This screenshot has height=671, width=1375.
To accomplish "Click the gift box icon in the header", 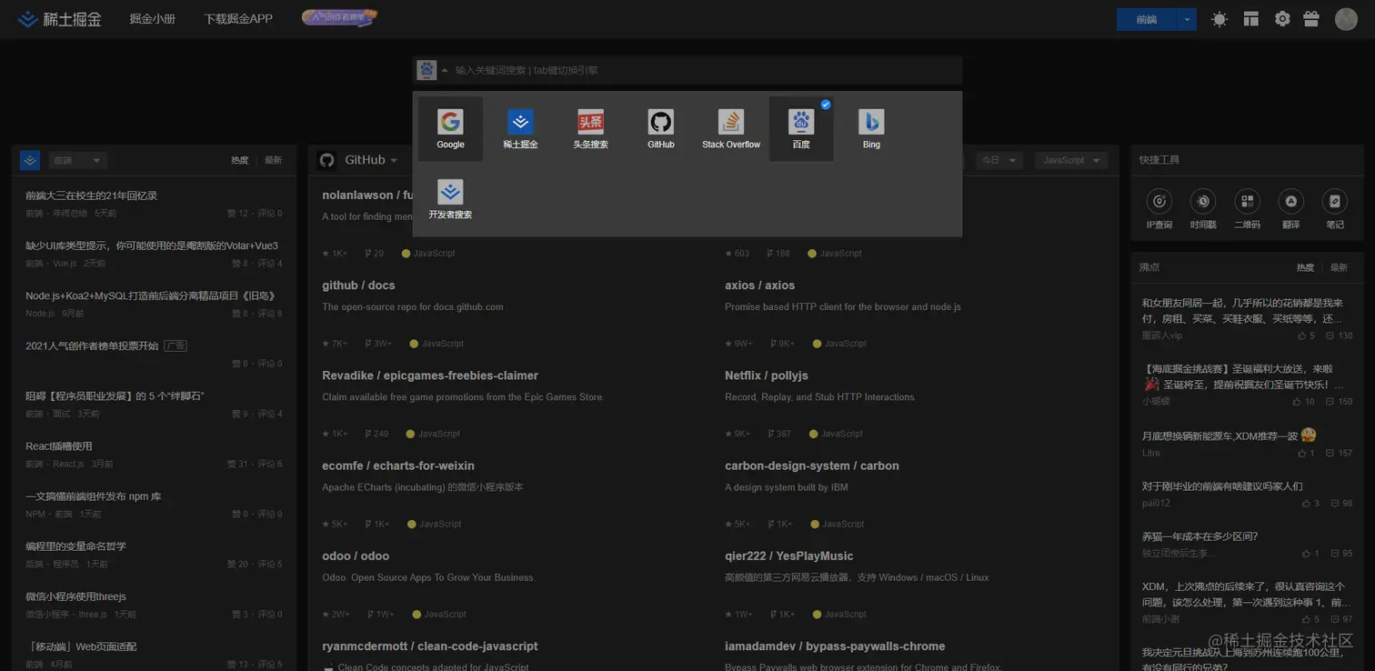I will (1310, 18).
